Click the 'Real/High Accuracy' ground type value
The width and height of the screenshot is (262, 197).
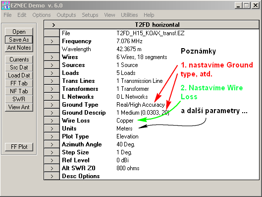coord(141,105)
